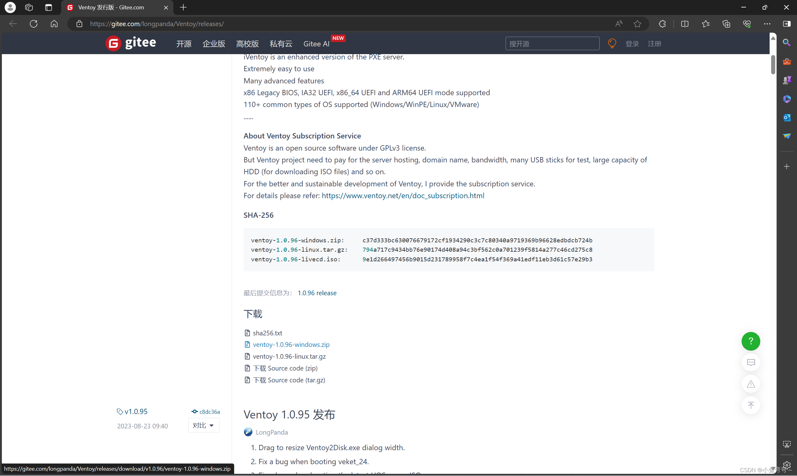Screen dimensions: 797x476
Task: Open the browser extensions icon
Action: (x=662, y=24)
